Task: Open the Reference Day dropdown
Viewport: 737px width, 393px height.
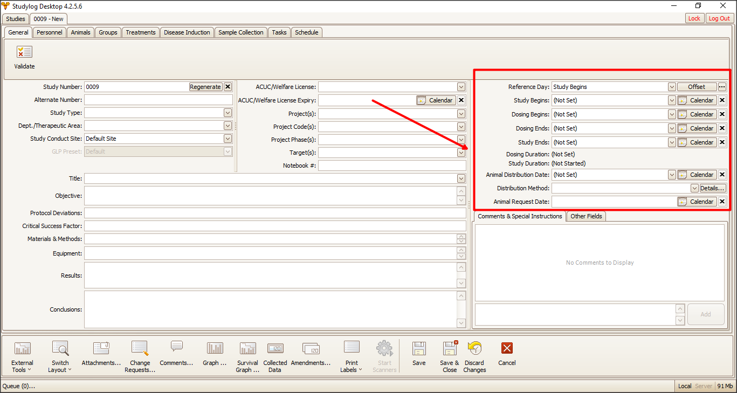Action: [x=672, y=87]
